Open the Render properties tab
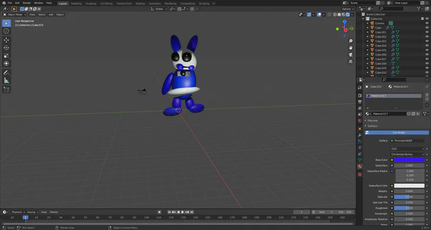The width and height of the screenshot is (431, 230). [360, 96]
